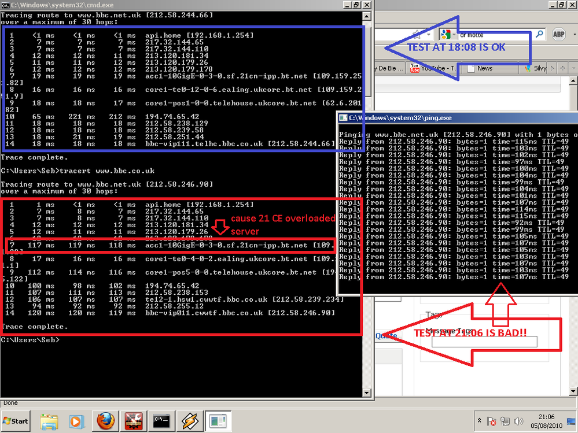Click the Adblock Plus (ABP) toolbar icon
The height and width of the screenshot is (433, 578).
(x=558, y=34)
